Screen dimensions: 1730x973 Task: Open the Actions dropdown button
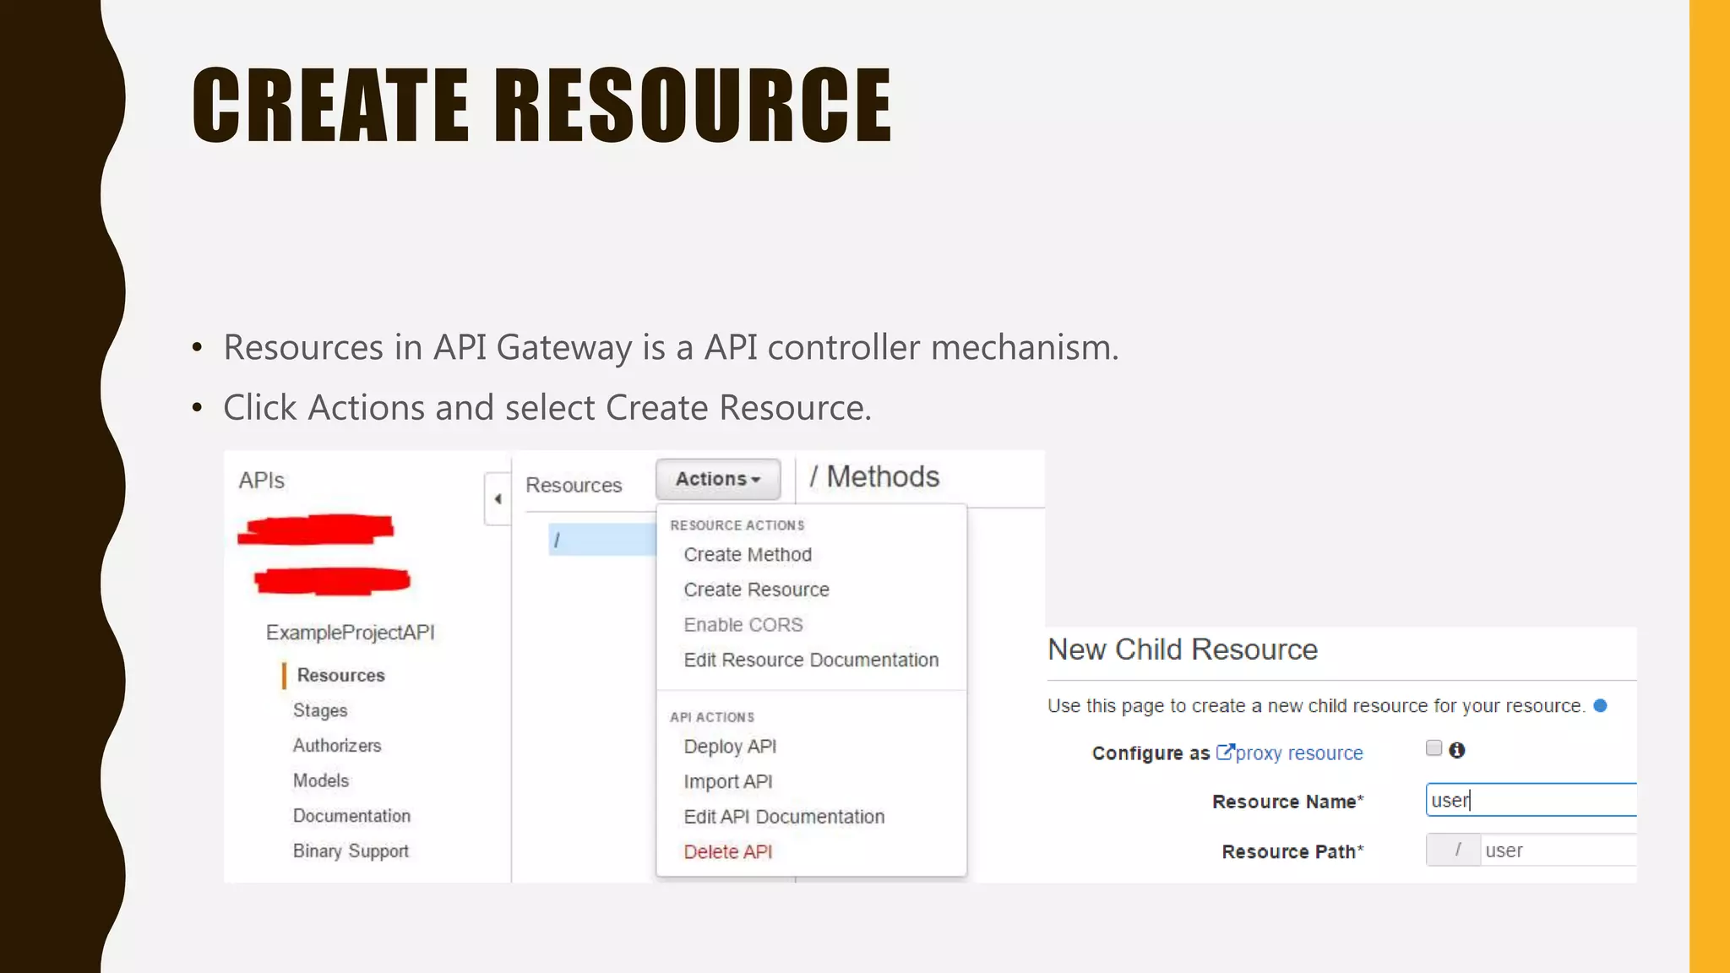[718, 479]
